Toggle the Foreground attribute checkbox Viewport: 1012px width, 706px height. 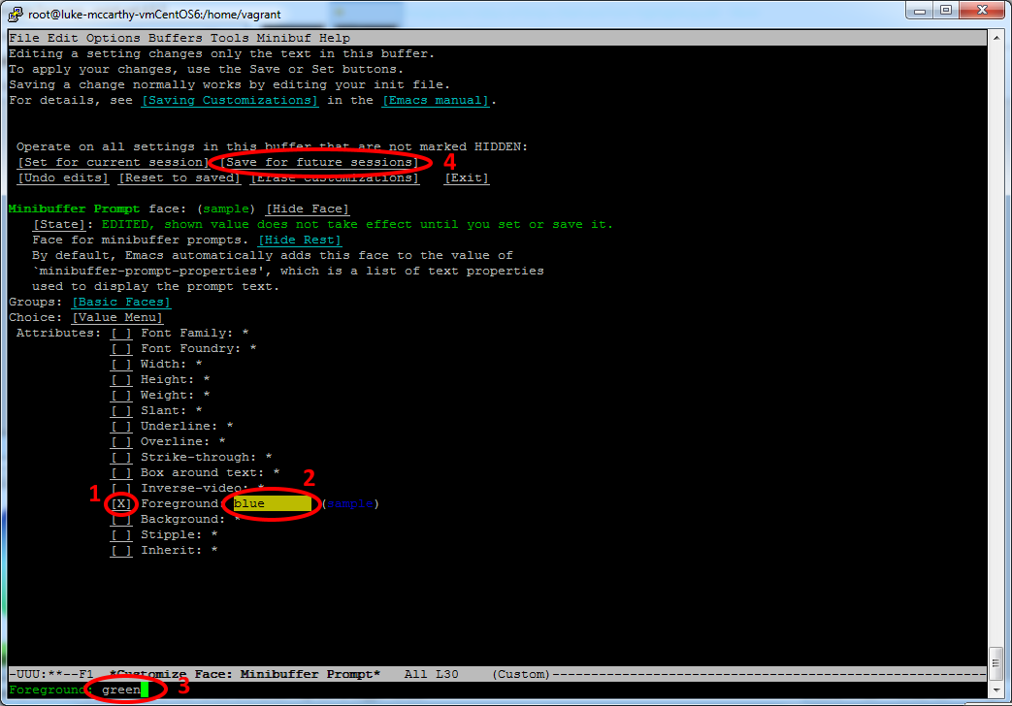[120, 503]
